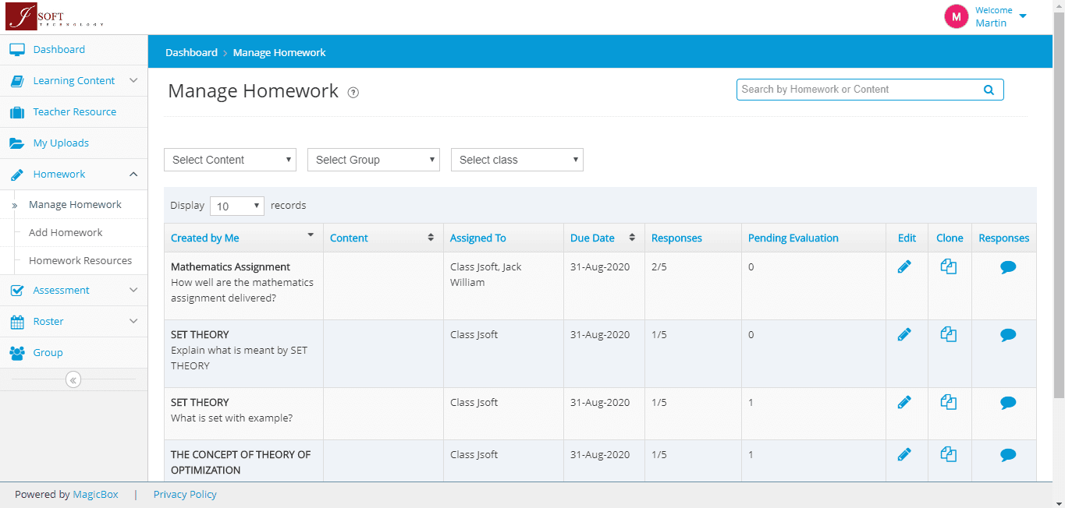This screenshot has width=1065, height=508.
Task: Click Manage Homework breadcrumb text
Action: coord(279,53)
